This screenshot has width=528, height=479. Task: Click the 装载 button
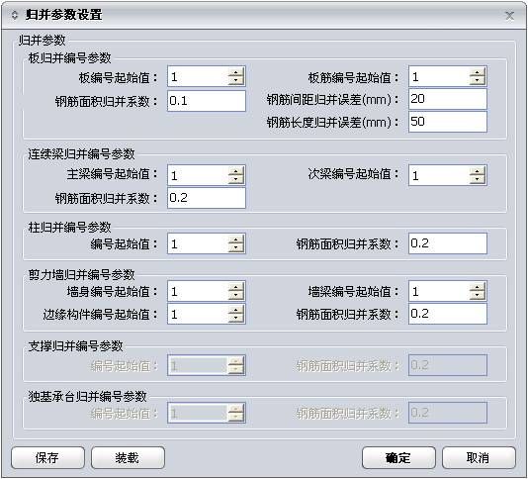(128, 457)
